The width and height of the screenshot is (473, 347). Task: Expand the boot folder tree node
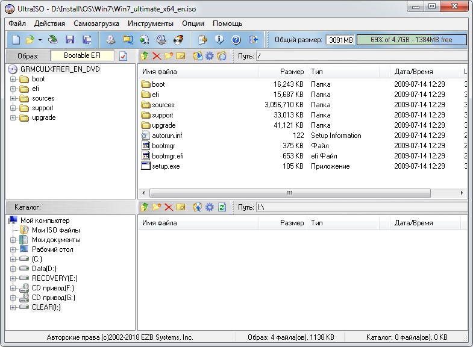pos(13,80)
